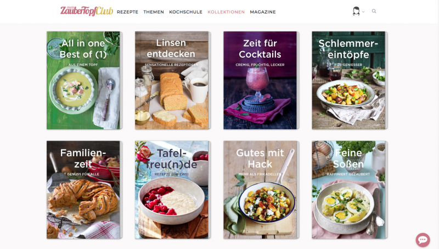439x249 pixels.
Task: Open the Linsen entdecken collection cover
Action: (173, 80)
